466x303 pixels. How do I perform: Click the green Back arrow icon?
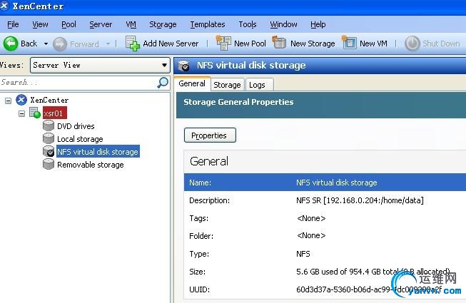click(x=11, y=43)
